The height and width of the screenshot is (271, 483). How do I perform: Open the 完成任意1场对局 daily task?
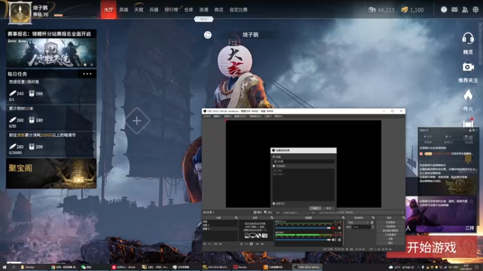[51, 91]
